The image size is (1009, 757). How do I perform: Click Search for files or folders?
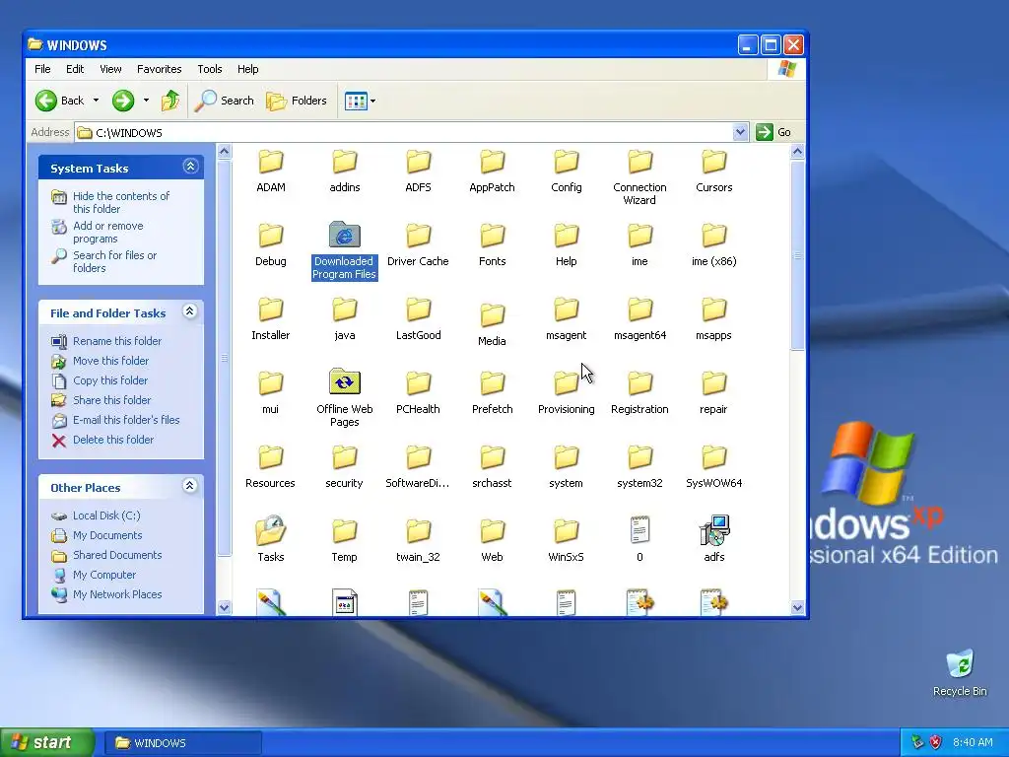(x=104, y=261)
